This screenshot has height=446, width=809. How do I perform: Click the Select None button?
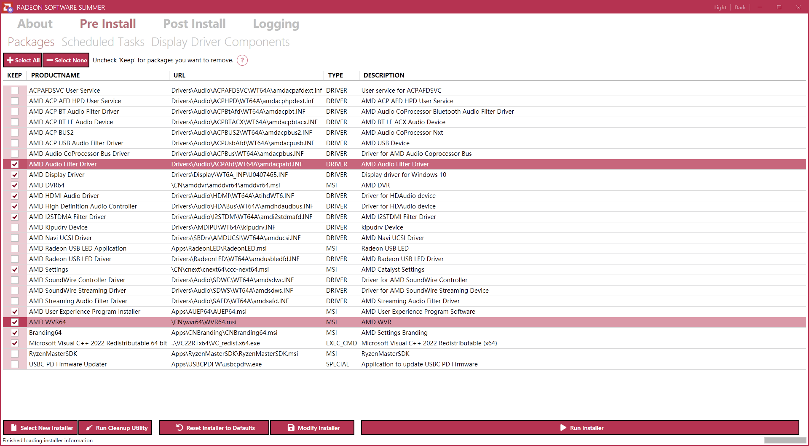[66, 60]
